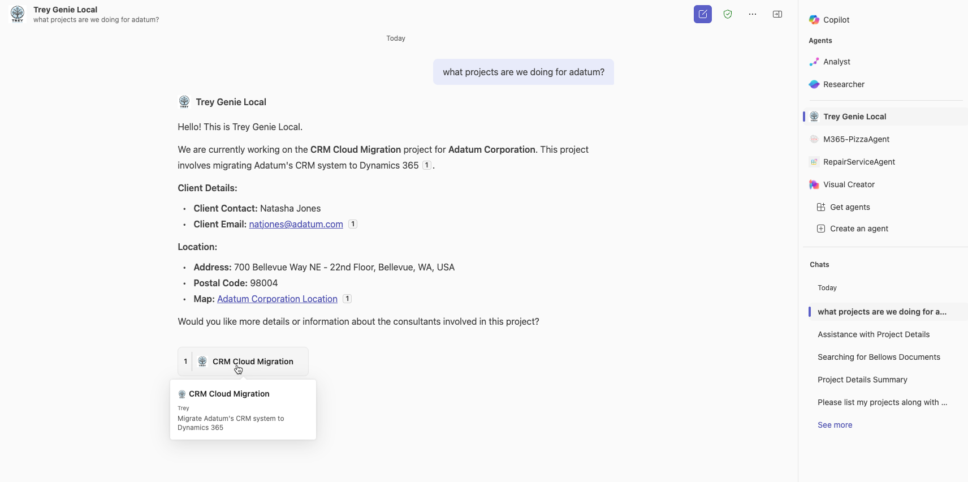The height and width of the screenshot is (482, 968).
Task: Open Searching for Bellows Documents chat
Action: (x=879, y=357)
